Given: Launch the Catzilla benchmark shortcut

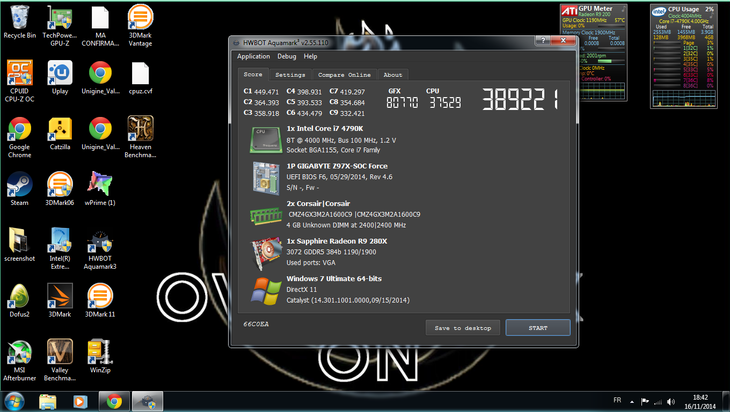Looking at the screenshot, I should [x=60, y=134].
